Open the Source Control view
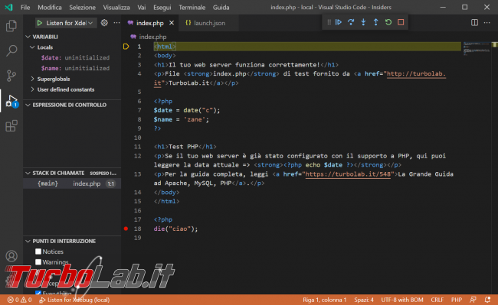Screen dimensions: 498x305 pos(11,76)
